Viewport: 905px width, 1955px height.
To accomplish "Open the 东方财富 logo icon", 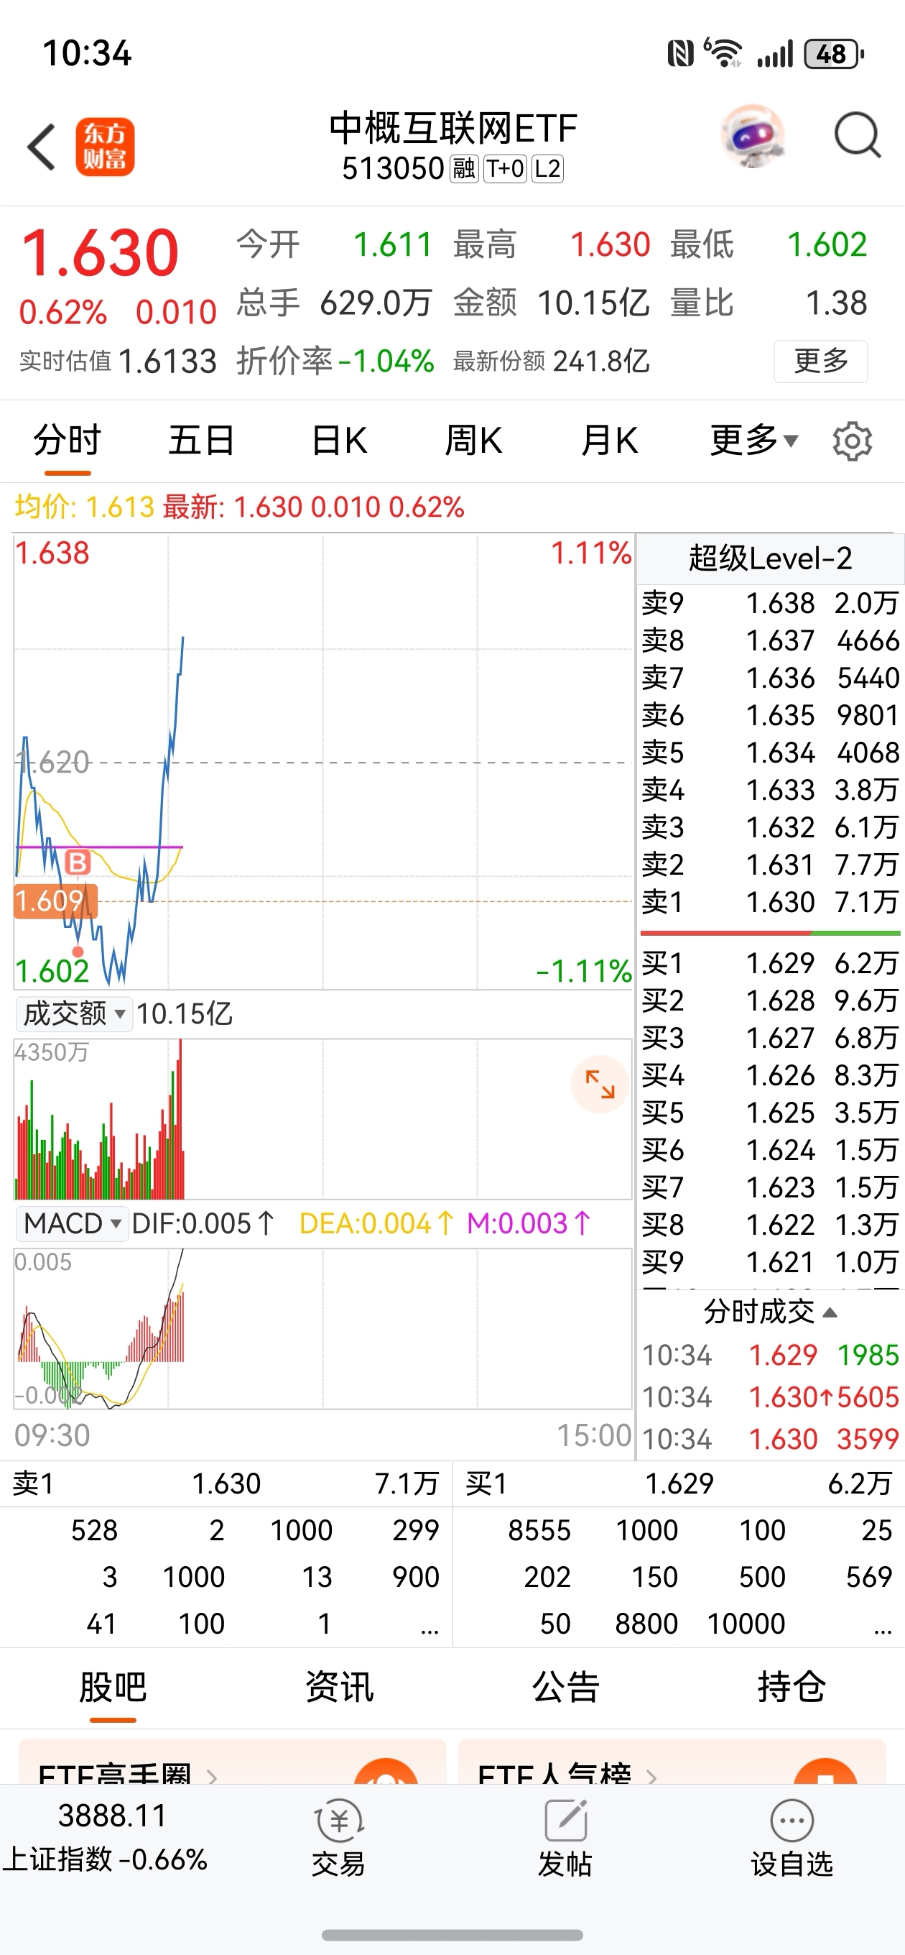I will coord(105,147).
